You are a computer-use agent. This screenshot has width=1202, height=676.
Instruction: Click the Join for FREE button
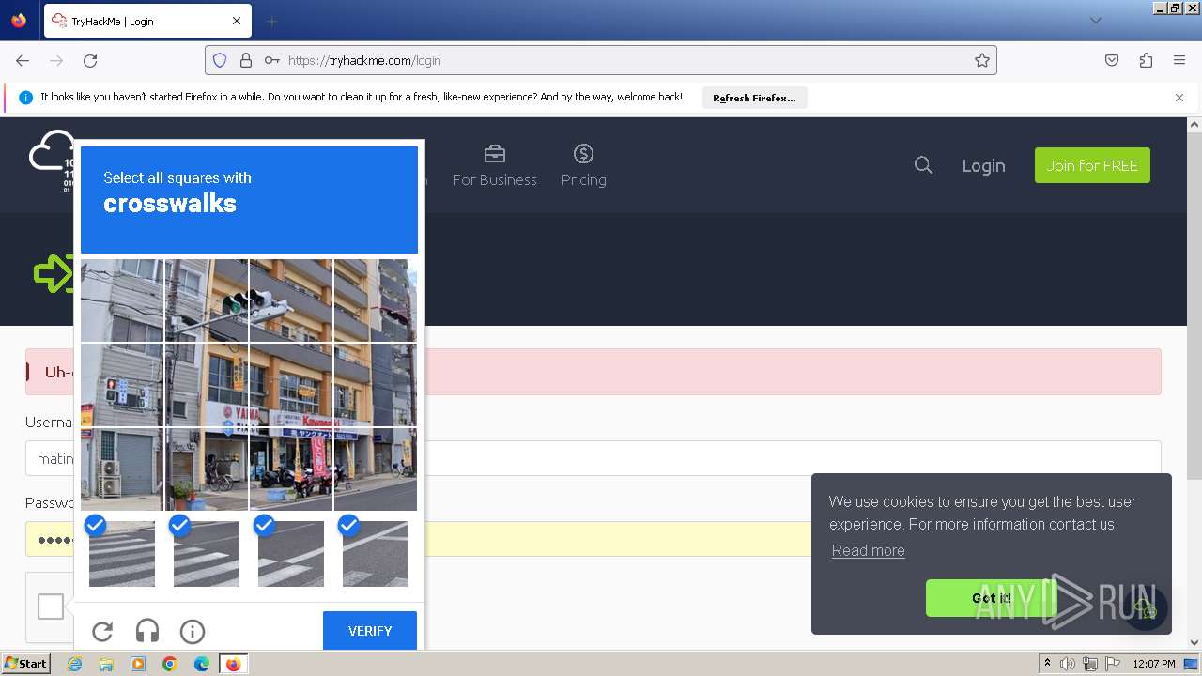point(1092,165)
